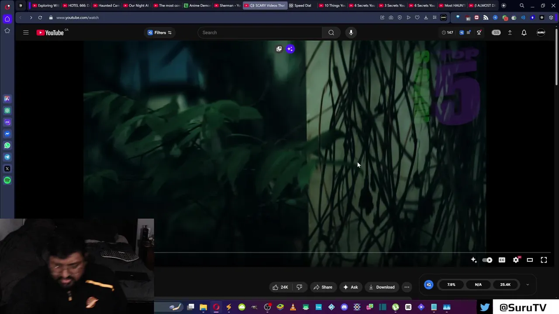559x314 pixels.
Task: Open YouTube create/upload icon
Action: (510, 32)
